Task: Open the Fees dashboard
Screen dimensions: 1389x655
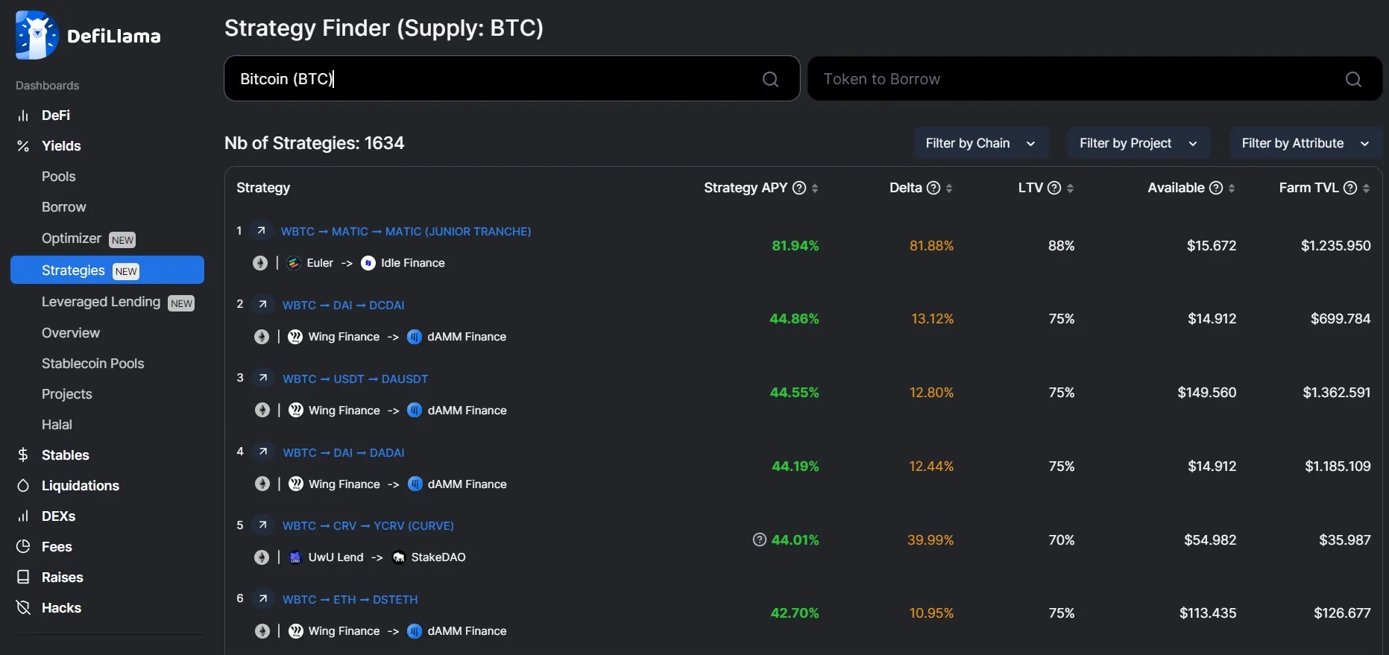Action: (57, 547)
